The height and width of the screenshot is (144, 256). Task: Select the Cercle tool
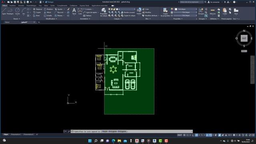17,12
